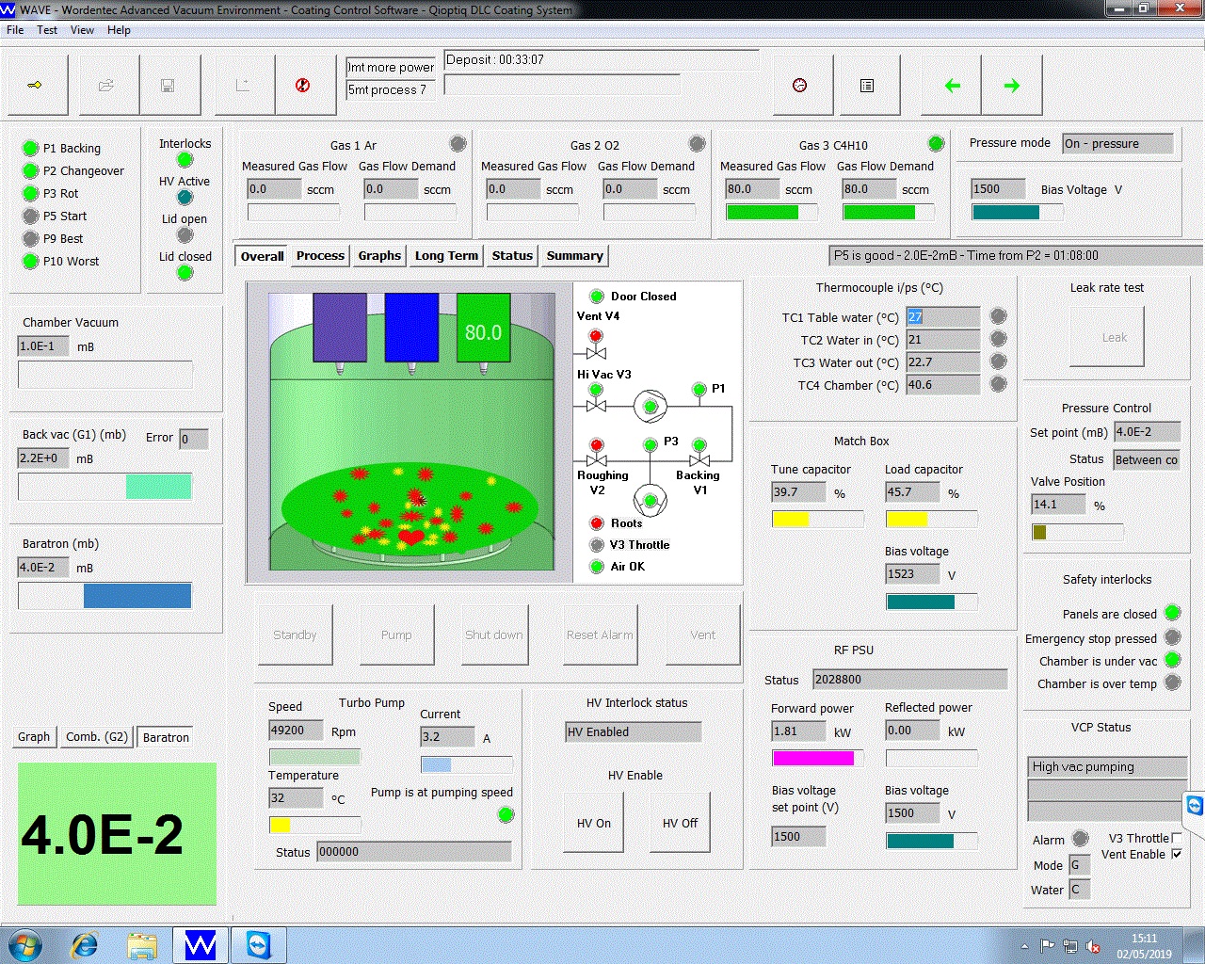Image resolution: width=1205 pixels, height=964 pixels.
Task: Click the Bias voltage set point field
Action: pos(798,836)
